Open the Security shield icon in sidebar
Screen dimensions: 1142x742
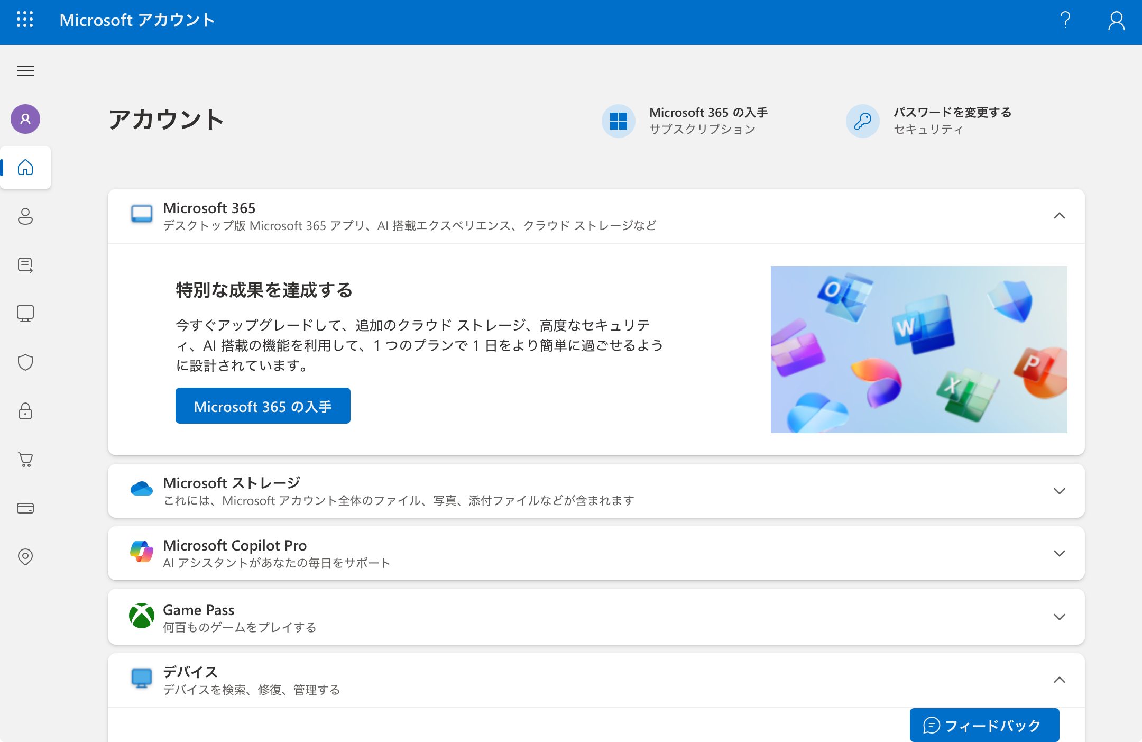[x=25, y=362]
